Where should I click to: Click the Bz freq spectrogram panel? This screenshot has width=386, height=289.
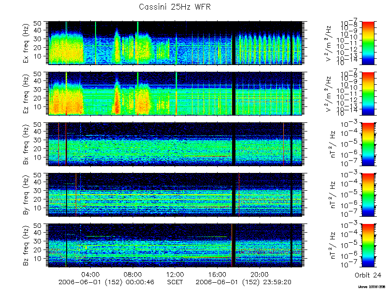(175, 246)
